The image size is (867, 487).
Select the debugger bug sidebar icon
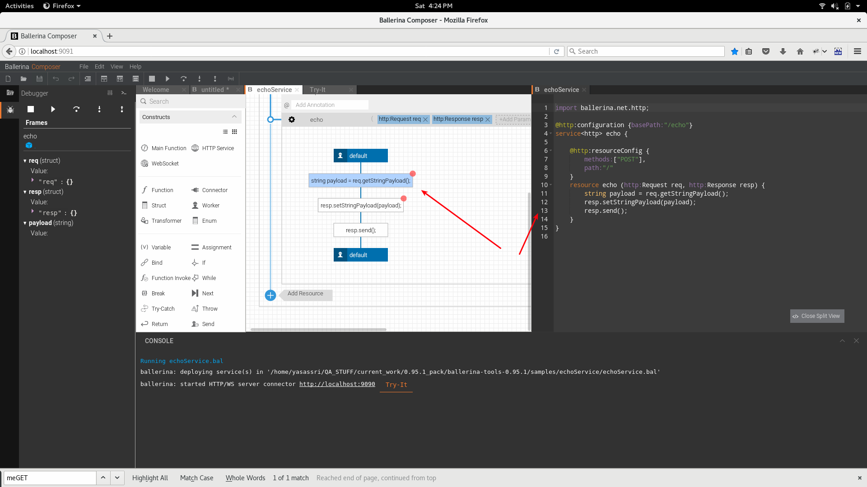pos(10,110)
